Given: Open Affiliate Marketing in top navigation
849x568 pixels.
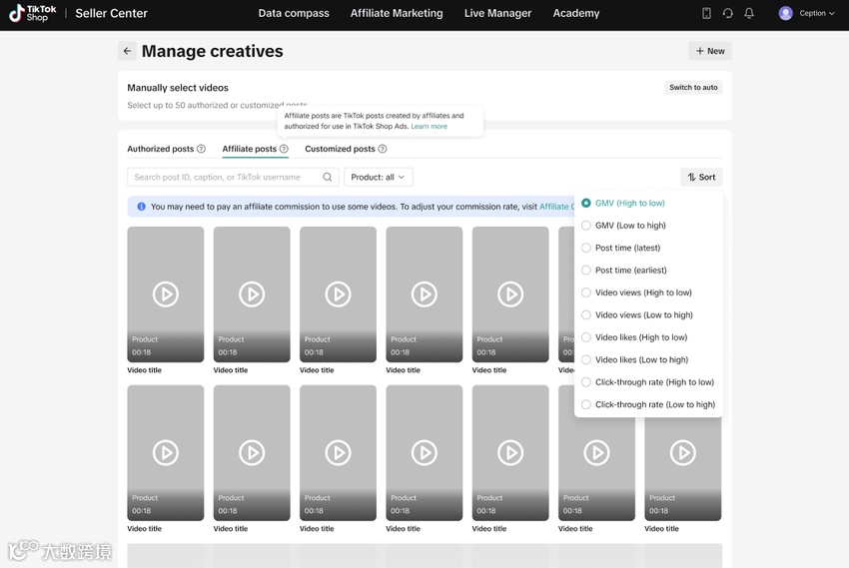Looking at the screenshot, I should coord(397,14).
